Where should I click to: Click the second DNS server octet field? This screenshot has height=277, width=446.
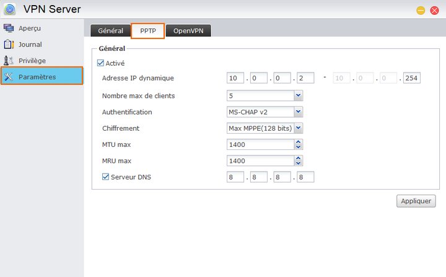[x=258, y=177]
